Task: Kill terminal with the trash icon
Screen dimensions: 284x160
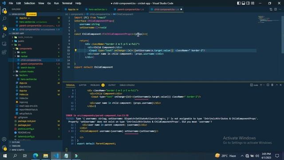Action: click(272, 85)
